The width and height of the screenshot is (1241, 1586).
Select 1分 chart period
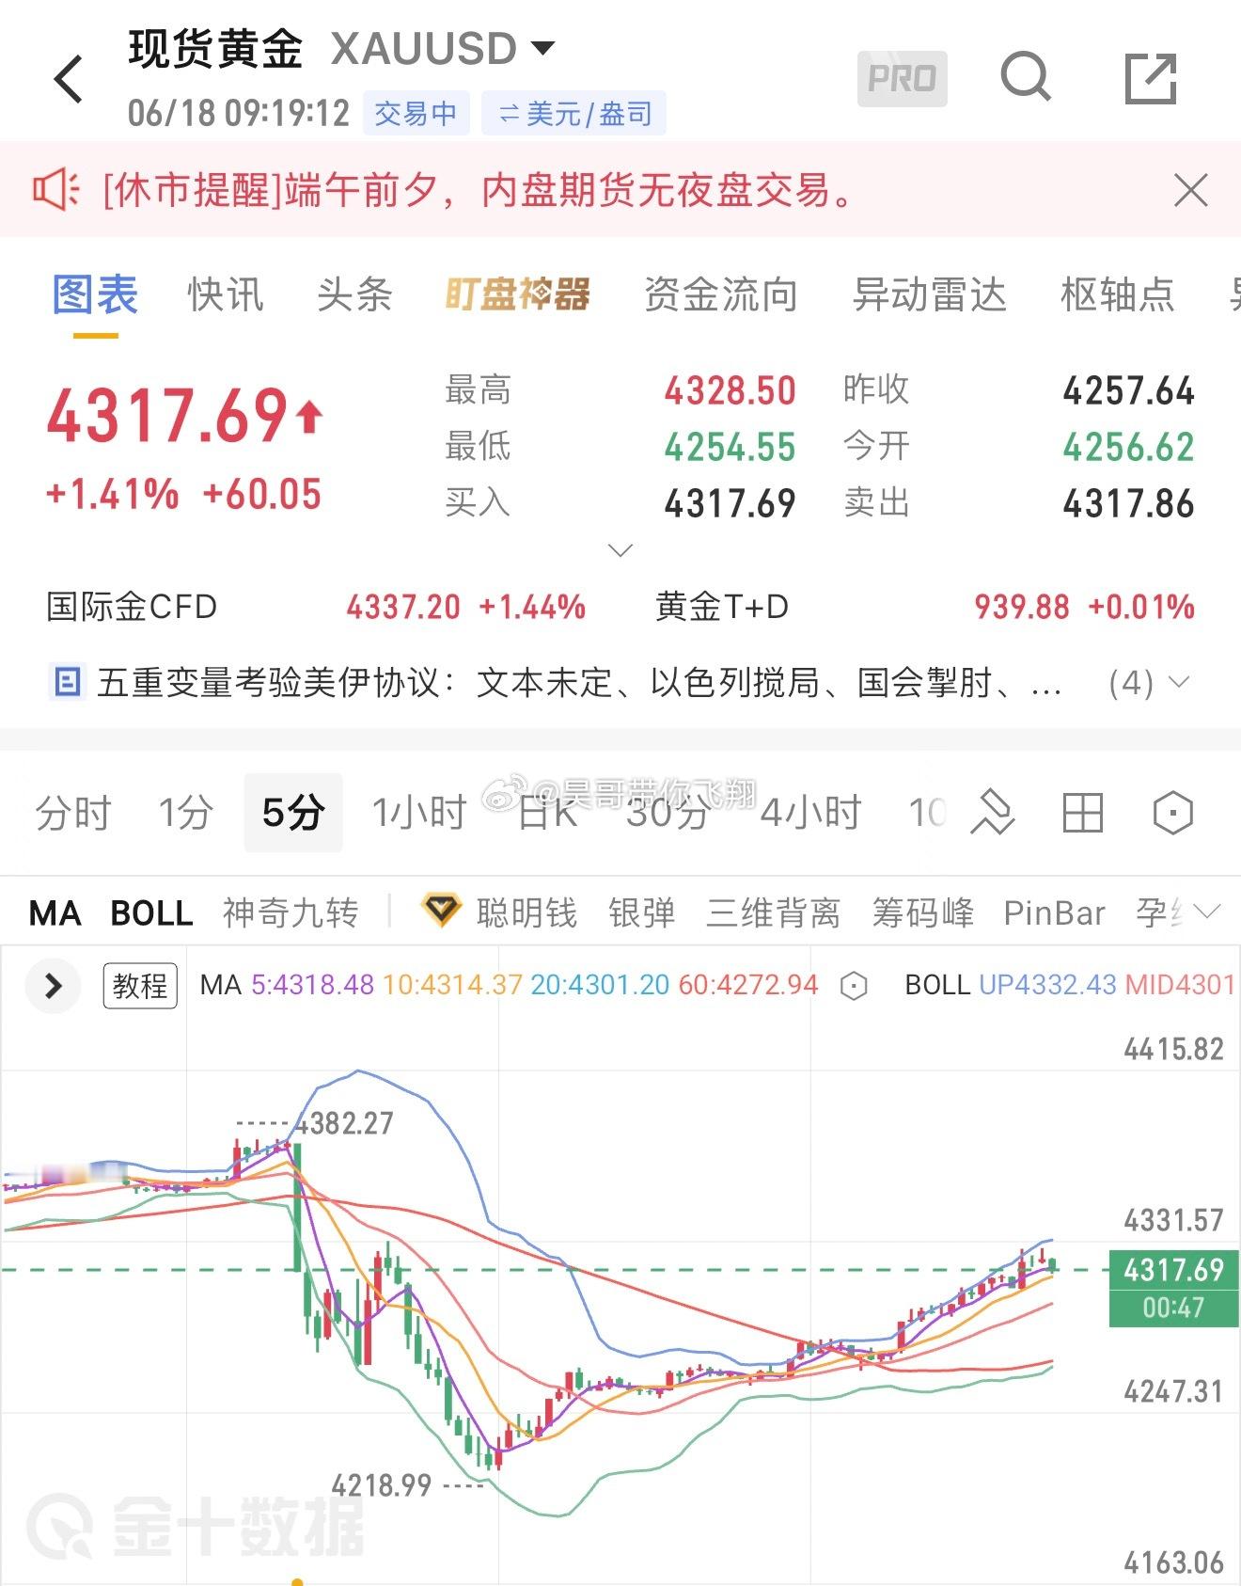(x=185, y=813)
